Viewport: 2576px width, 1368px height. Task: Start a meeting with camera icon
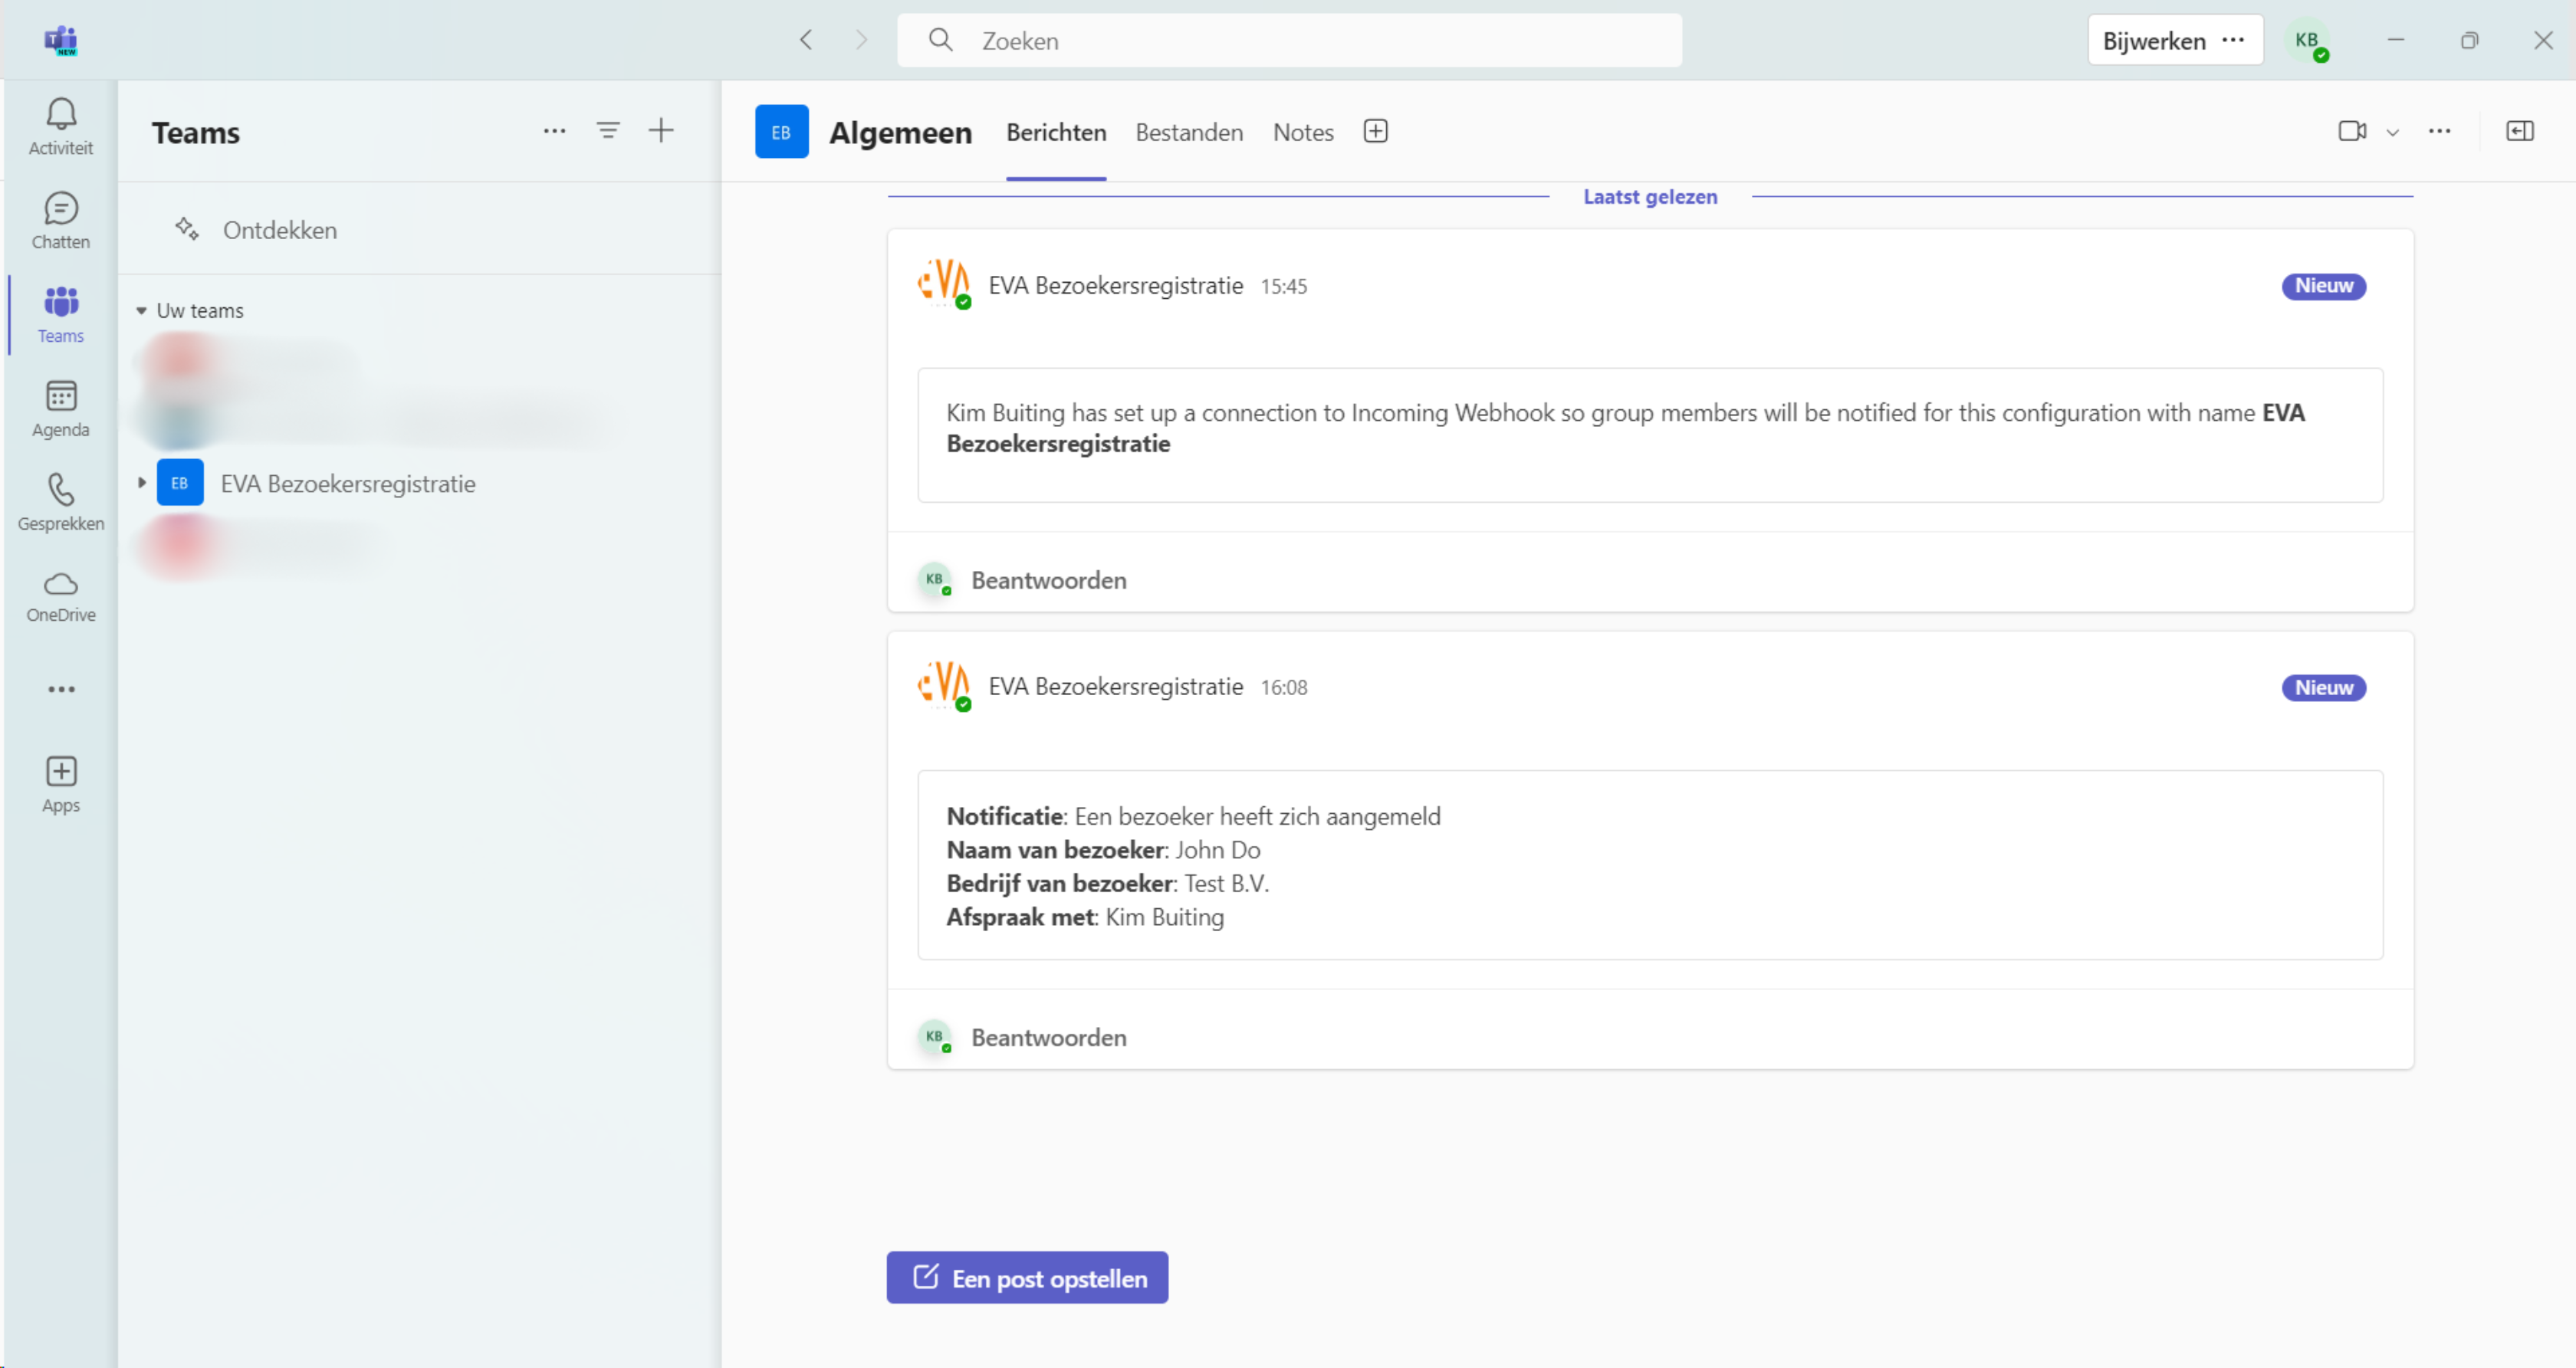2351,131
